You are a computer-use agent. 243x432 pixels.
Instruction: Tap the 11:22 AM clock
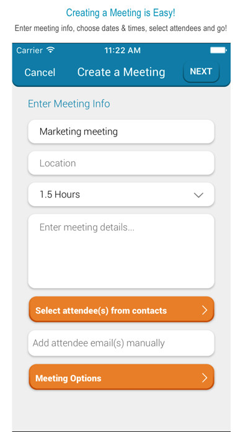click(x=123, y=50)
